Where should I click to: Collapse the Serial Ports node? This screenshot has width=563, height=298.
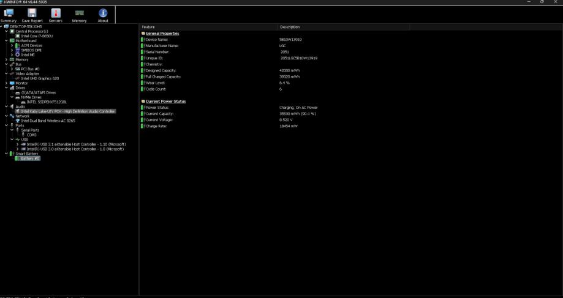(x=12, y=130)
